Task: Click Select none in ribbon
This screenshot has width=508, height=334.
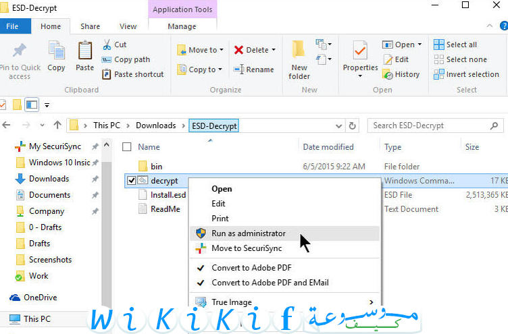Action: (x=461, y=59)
